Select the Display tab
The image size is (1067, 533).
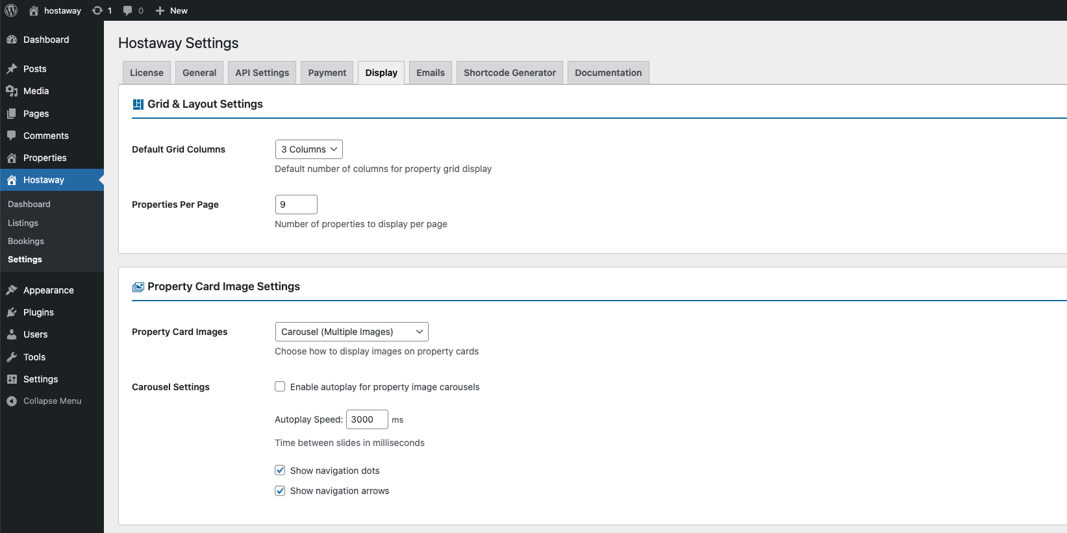[x=381, y=73]
